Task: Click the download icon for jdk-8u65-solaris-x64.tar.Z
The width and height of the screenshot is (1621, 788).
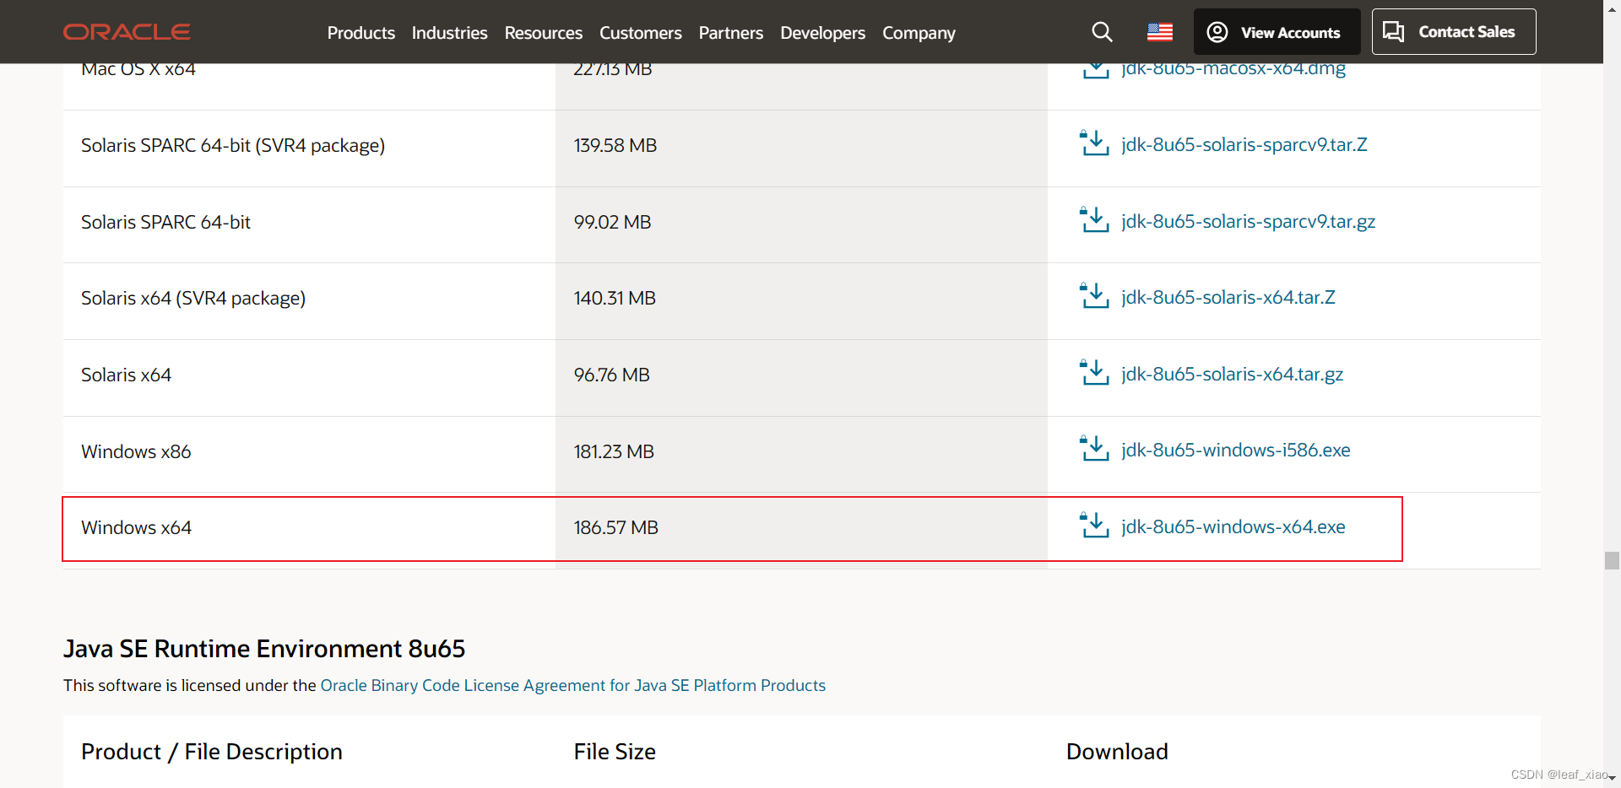Action: [1094, 296]
